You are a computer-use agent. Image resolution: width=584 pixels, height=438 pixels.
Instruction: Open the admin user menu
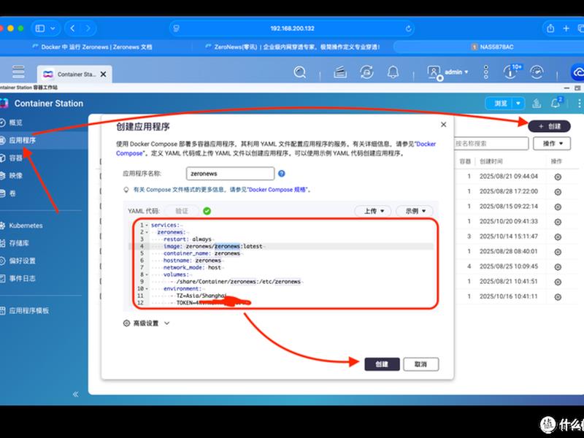(448, 72)
